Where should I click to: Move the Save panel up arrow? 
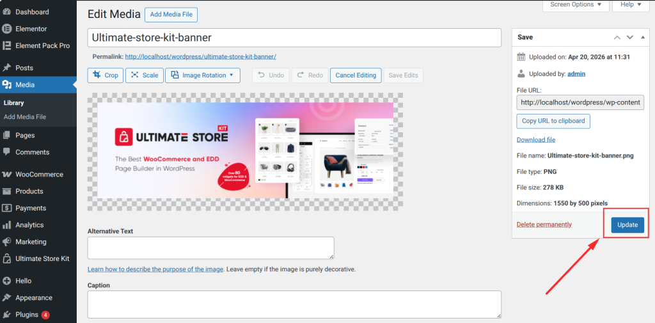(617, 37)
